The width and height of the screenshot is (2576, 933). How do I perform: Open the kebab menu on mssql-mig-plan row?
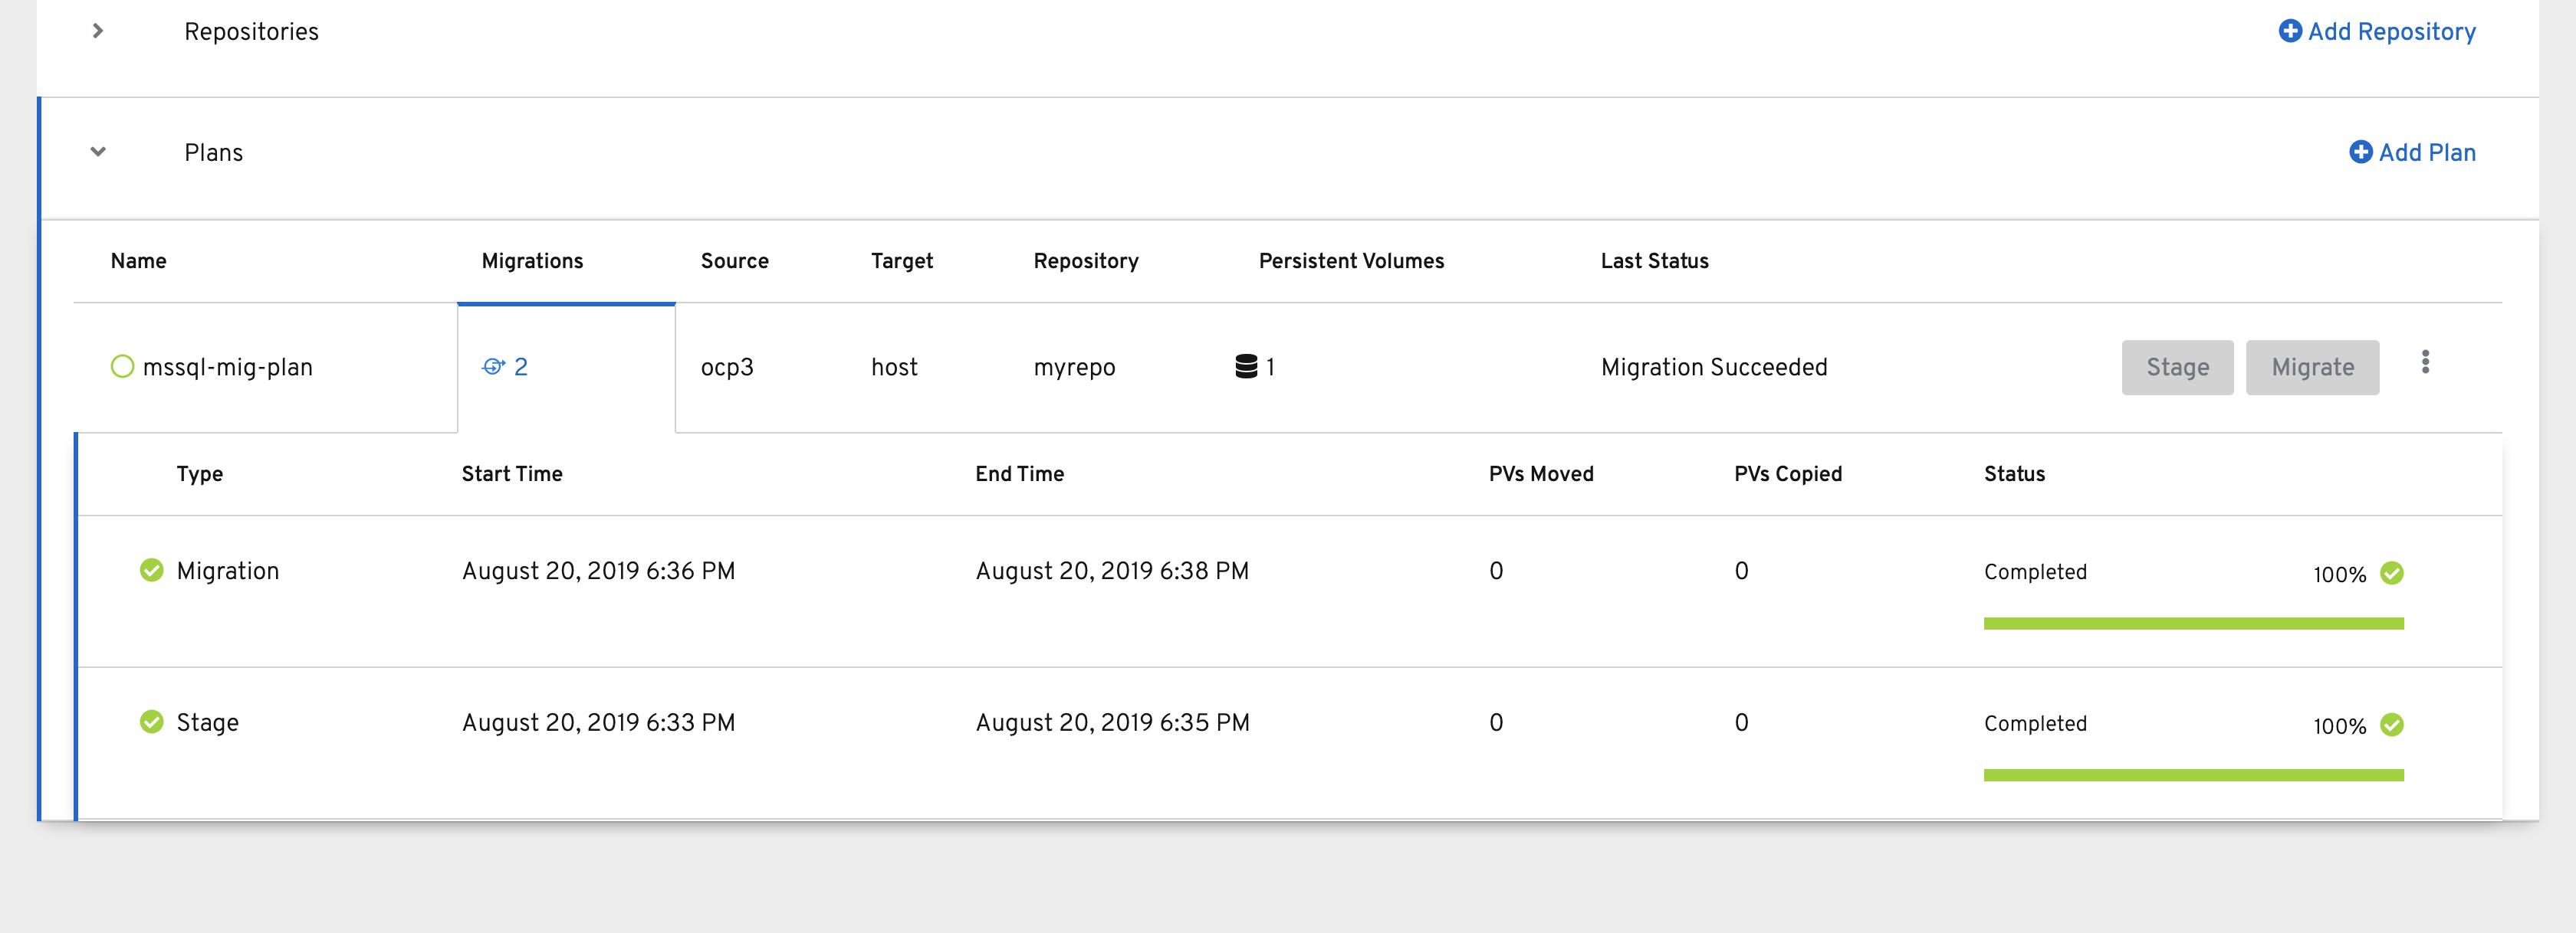coord(2426,364)
